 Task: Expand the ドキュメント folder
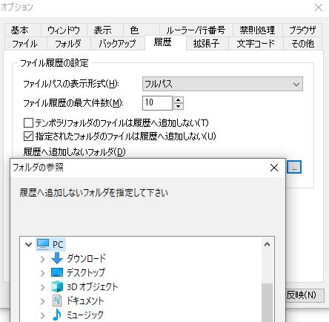coord(42,301)
